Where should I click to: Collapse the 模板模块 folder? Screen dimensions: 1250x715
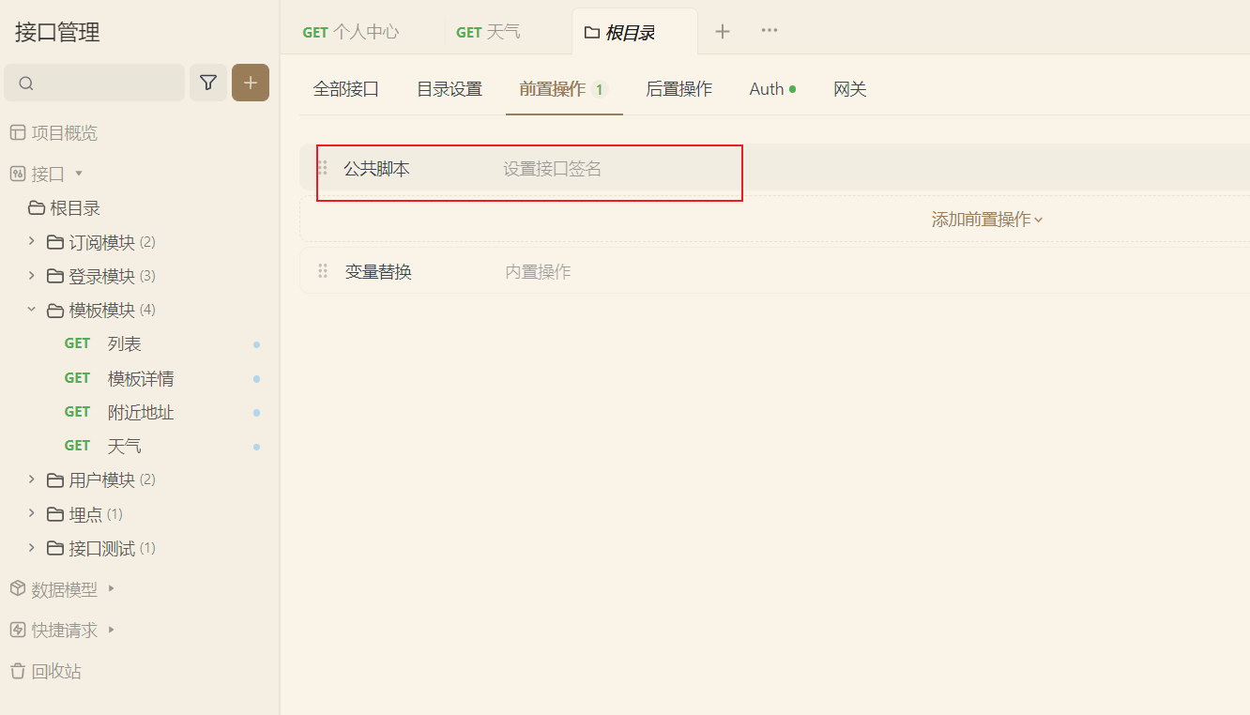point(32,310)
